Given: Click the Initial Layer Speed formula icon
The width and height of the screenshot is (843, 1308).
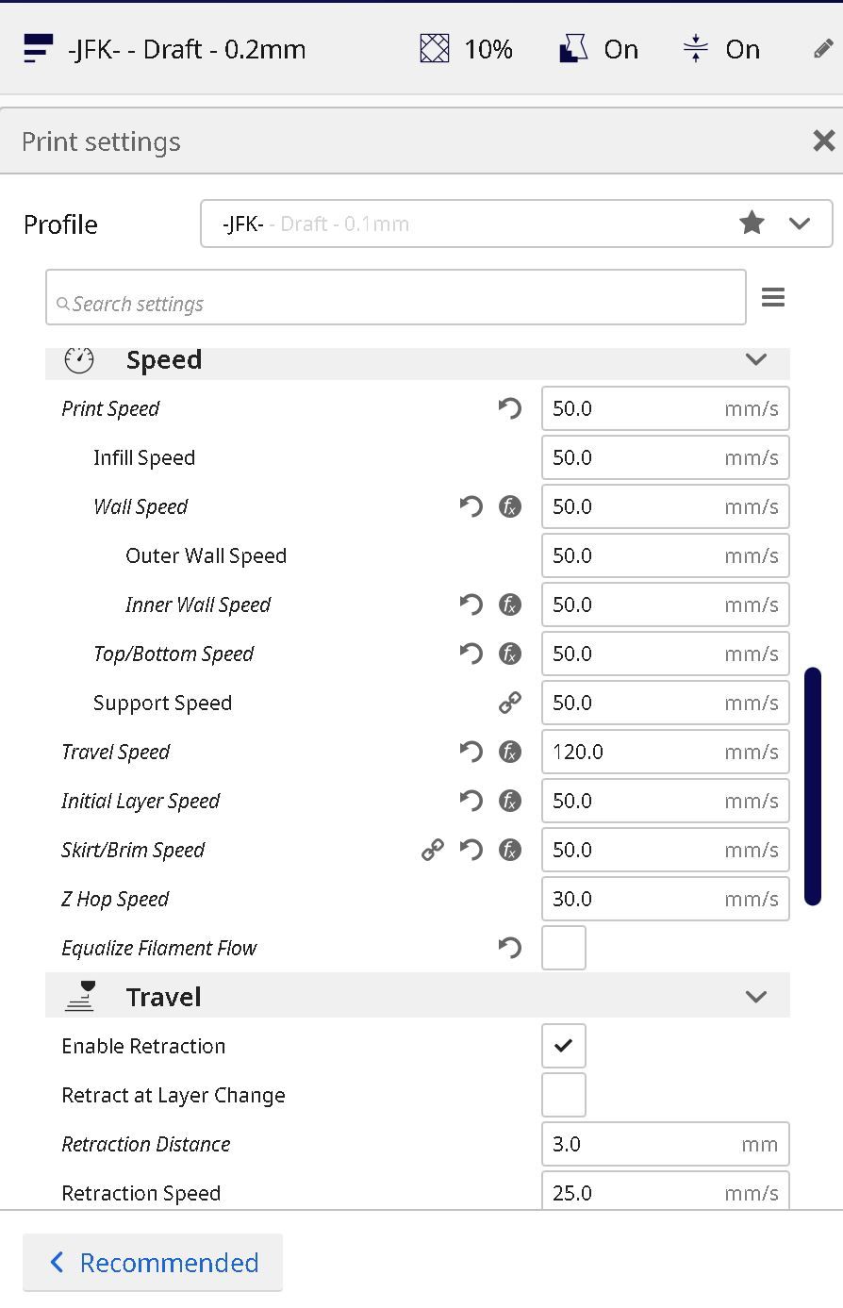Looking at the screenshot, I should click(x=509, y=801).
